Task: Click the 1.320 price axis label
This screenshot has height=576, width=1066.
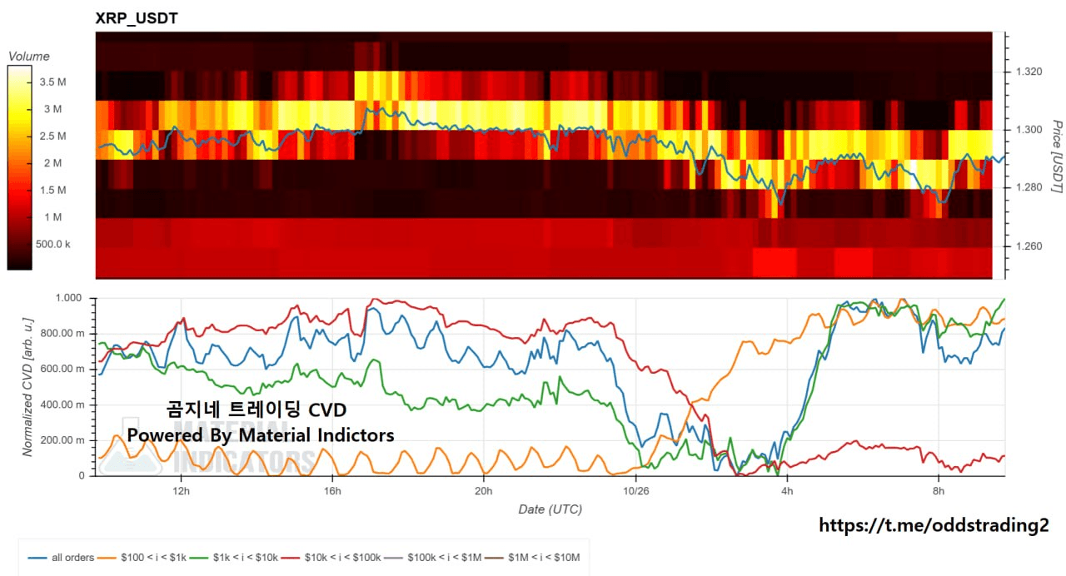Action: tap(1029, 72)
